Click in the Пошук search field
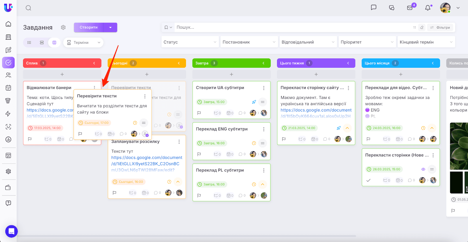The image size is (468, 242). (x=292, y=27)
